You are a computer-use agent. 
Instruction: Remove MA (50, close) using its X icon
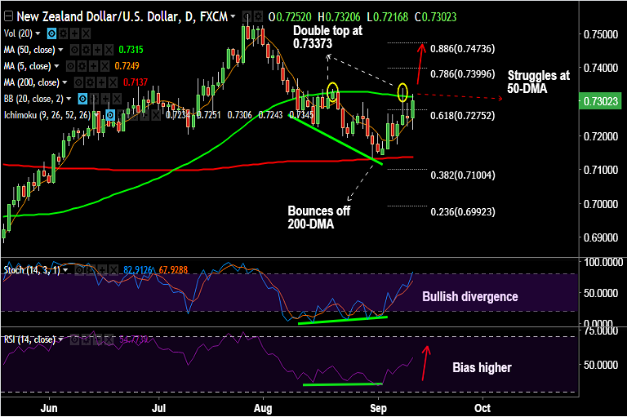coord(109,50)
